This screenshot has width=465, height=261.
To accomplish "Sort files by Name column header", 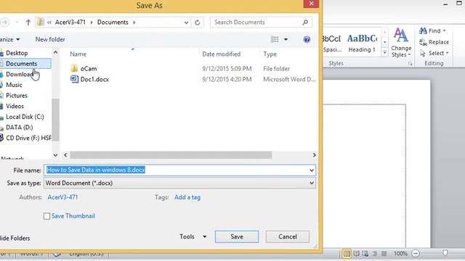I will tap(78, 54).
